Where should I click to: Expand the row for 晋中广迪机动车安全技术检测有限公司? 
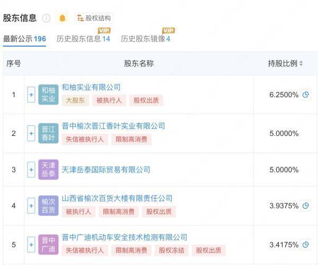[x=31, y=244]
